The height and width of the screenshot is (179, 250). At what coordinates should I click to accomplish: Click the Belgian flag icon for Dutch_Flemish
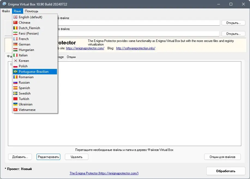pos(16,28)
